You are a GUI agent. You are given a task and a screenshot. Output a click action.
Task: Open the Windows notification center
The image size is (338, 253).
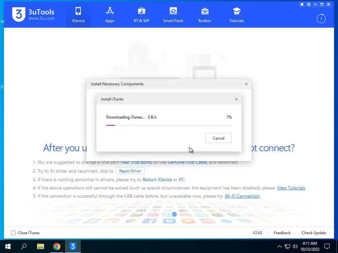[x=327, y=246]
